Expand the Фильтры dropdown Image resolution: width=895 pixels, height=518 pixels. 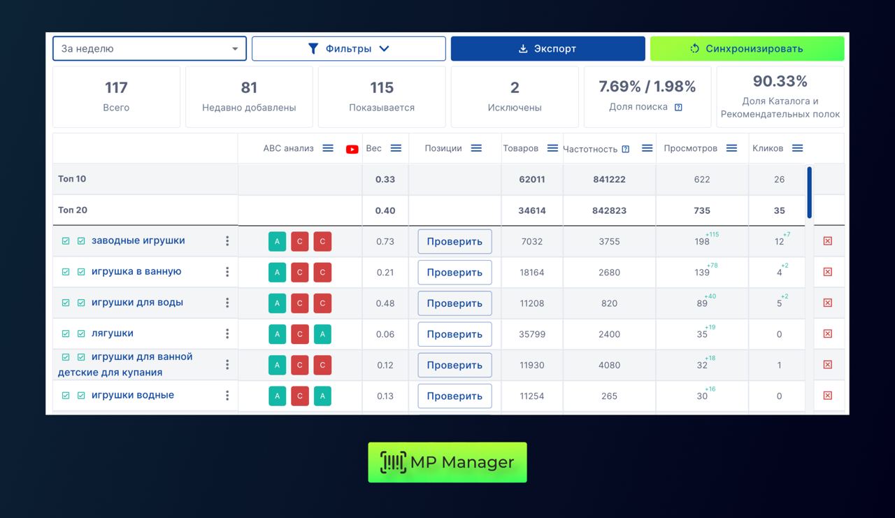[348, 49]
